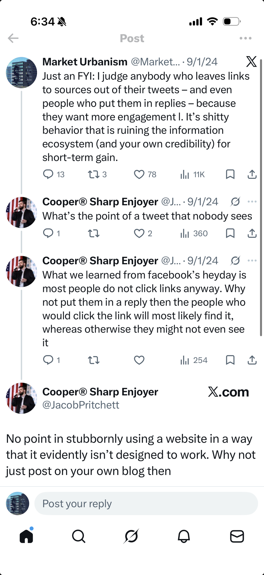Reply to the Market Urbanism tweet

(48, 174)
